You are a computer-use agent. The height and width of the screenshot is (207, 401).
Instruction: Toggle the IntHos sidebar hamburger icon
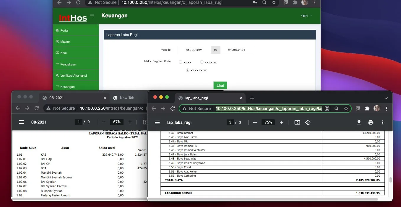tap(92, 16)
